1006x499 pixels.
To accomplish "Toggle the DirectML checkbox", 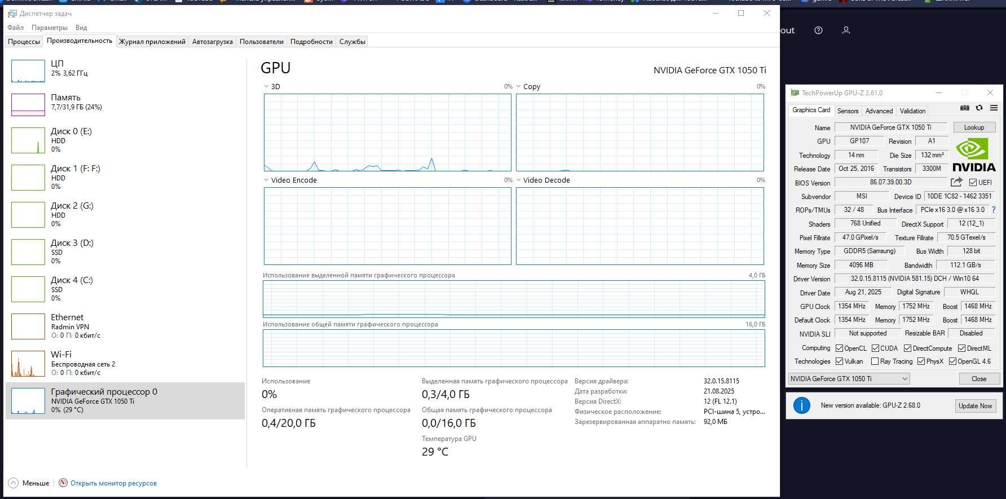I will click(x=961, y=348).
